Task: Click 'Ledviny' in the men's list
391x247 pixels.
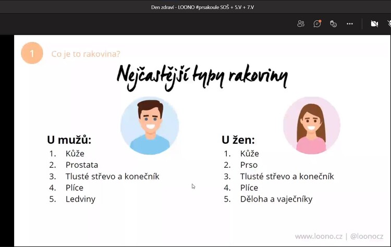Action: [80, 199]
